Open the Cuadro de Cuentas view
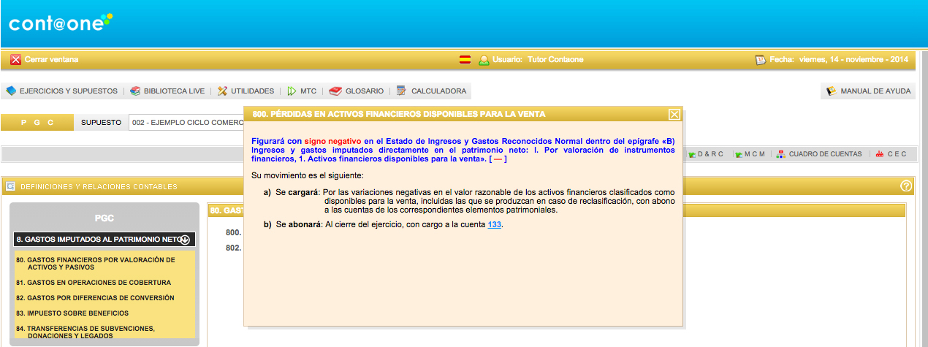 pos(825,154)
